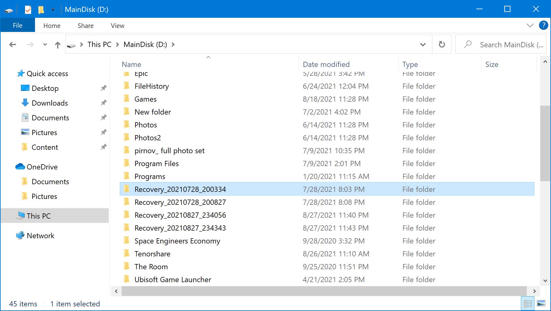The height and width of the screenshot is (311, 551).
Task: Switch to Large icons view in status bar
Action: click(x=541, y=304)
